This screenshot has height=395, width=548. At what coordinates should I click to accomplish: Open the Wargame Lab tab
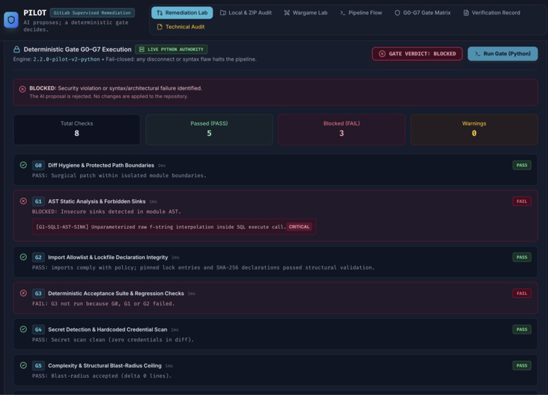[x=306, y=12]
